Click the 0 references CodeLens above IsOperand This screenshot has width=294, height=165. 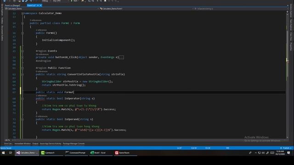[x=42, y=116]
